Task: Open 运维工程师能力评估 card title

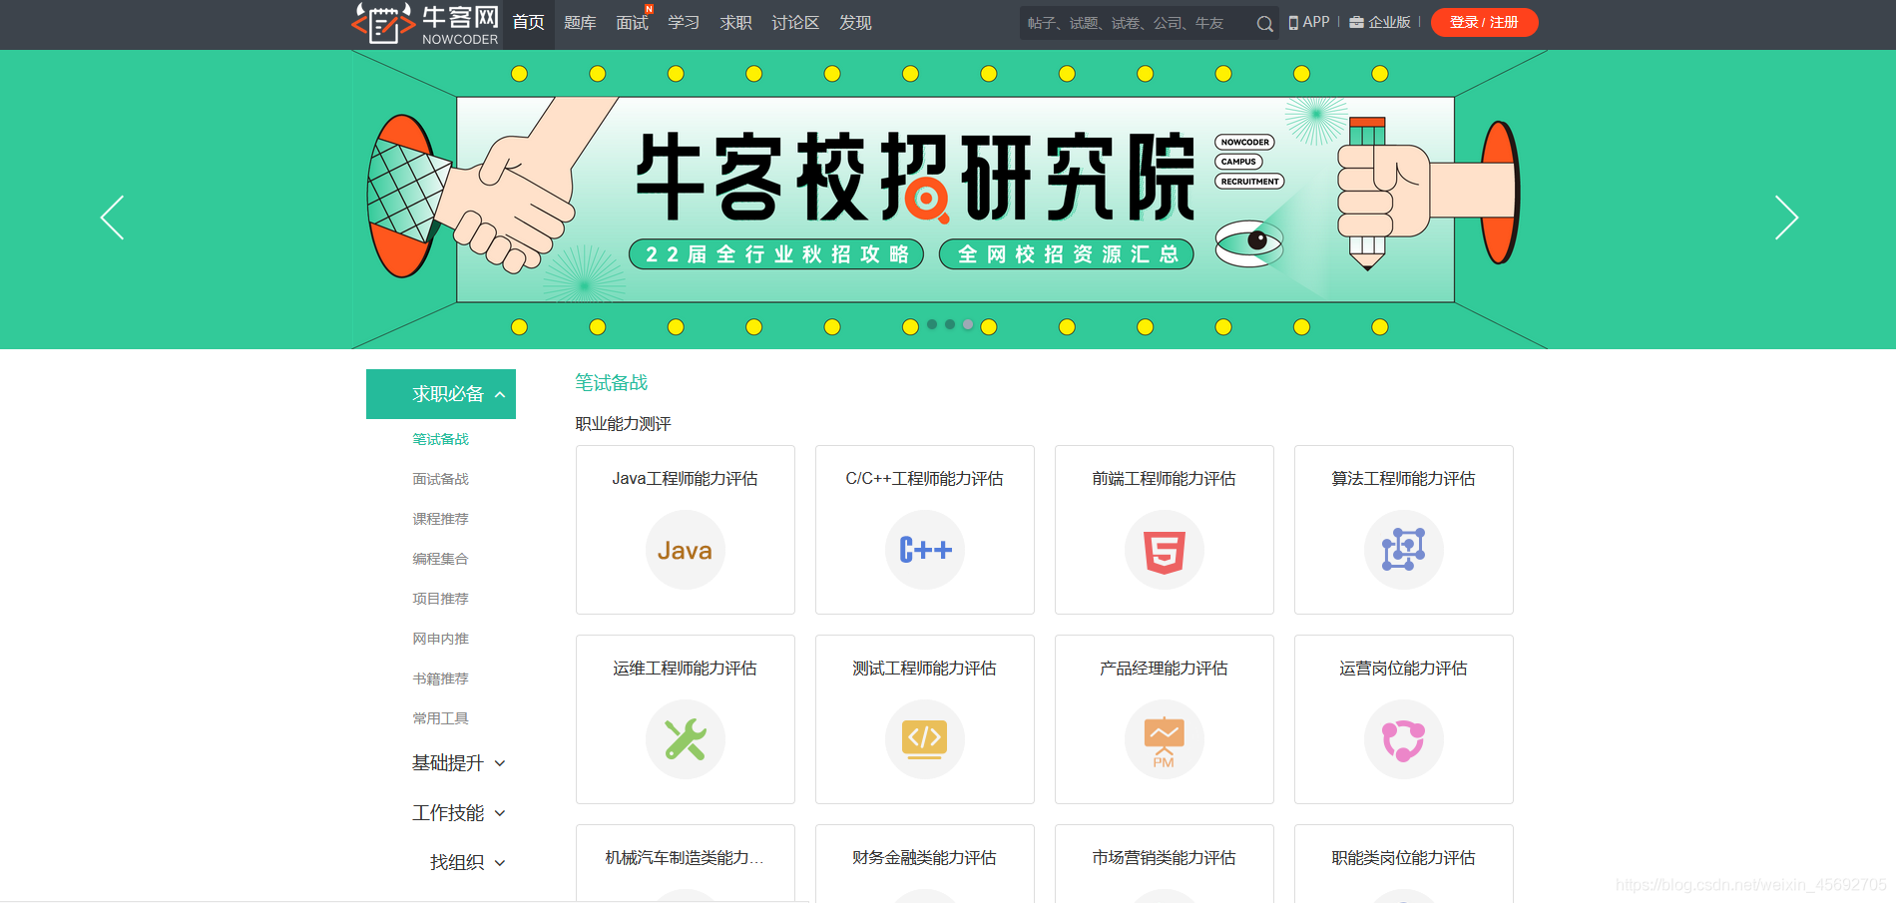Action: [685, 669]
